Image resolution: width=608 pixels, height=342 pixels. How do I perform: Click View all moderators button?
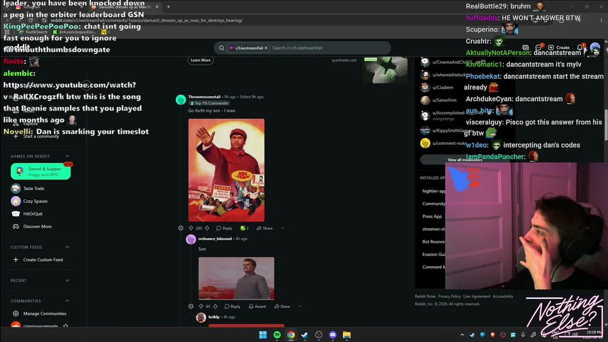point(465,160)
